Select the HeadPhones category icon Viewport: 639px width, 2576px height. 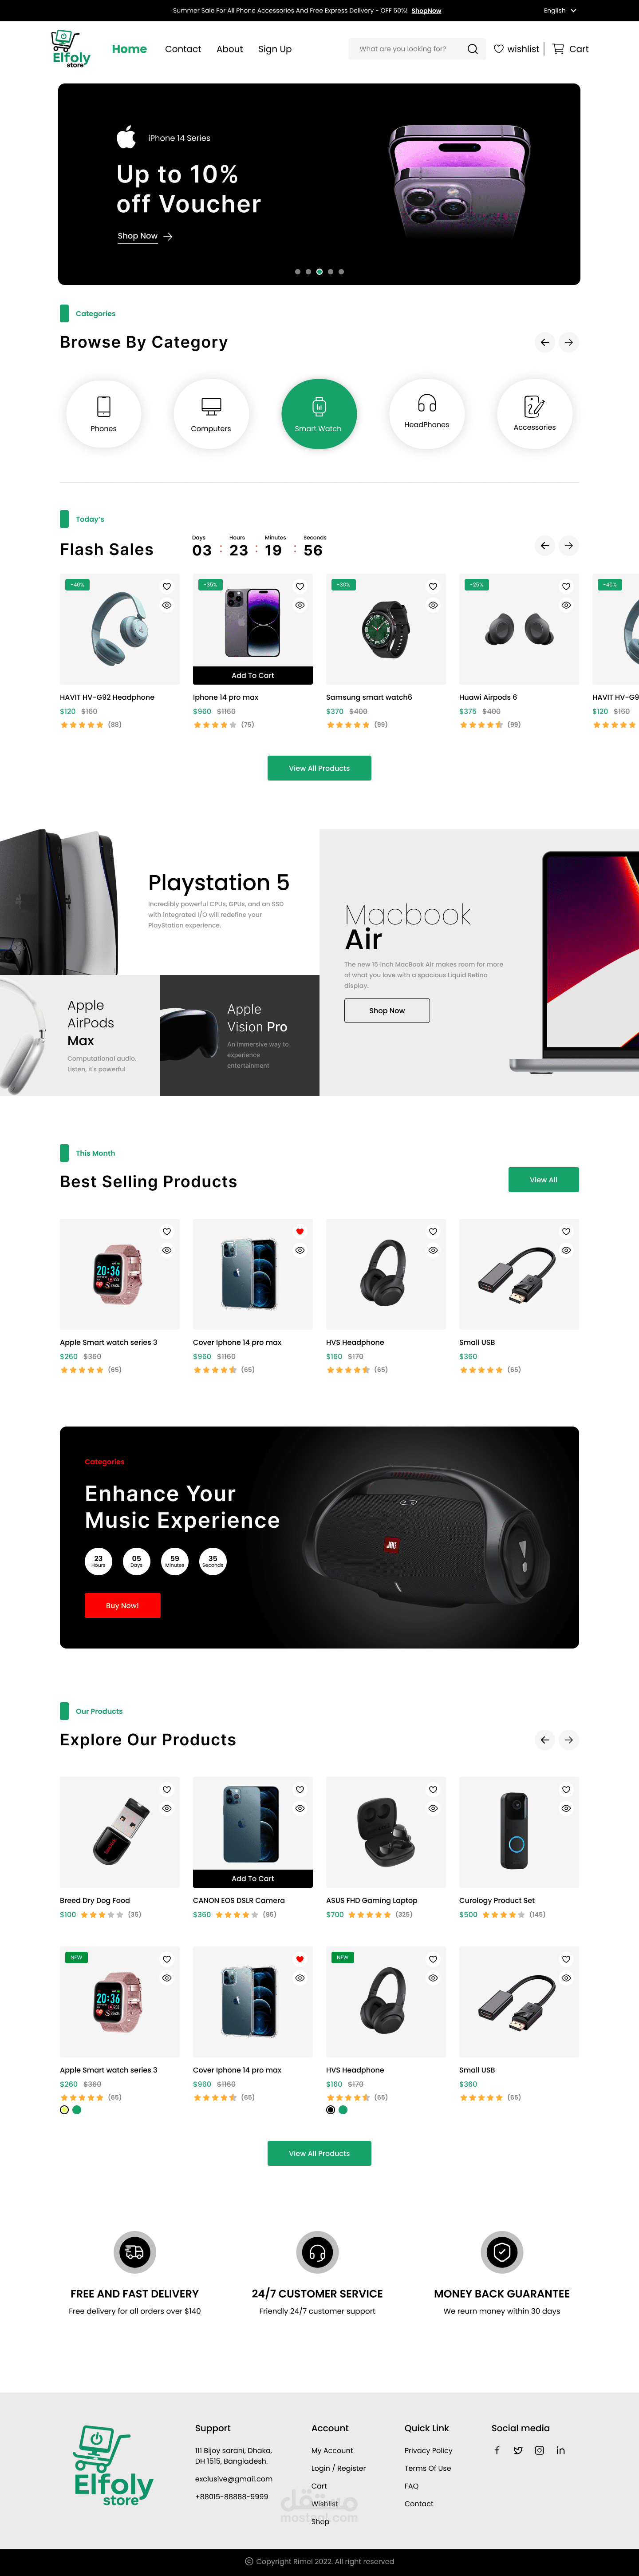427,414
